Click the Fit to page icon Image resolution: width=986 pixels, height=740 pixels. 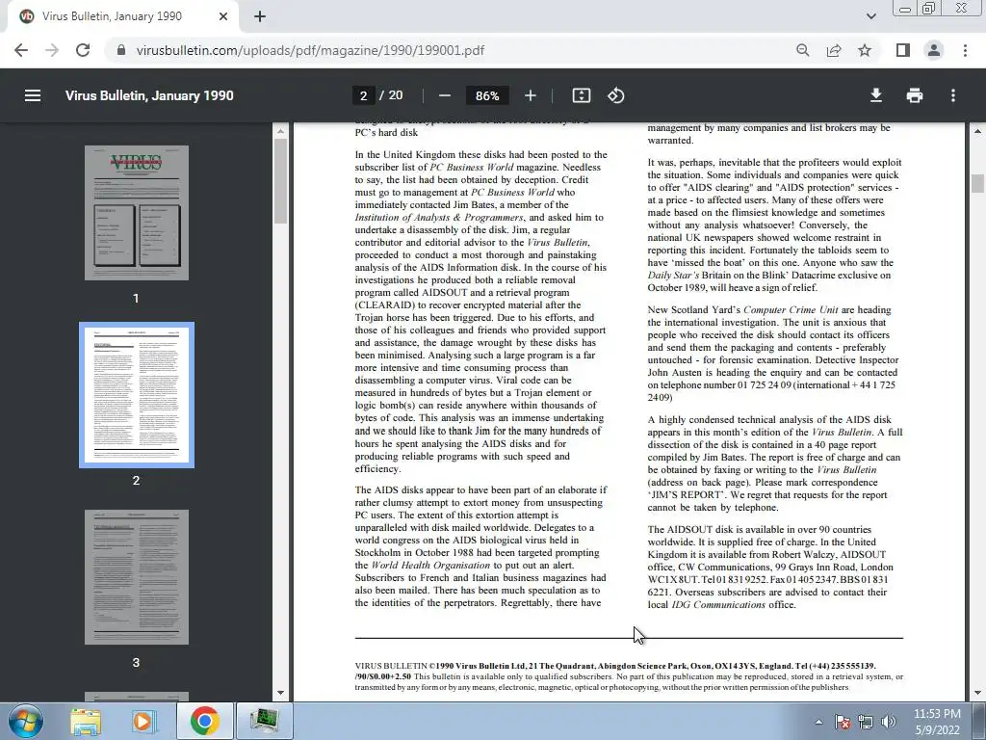coord(581,95)
